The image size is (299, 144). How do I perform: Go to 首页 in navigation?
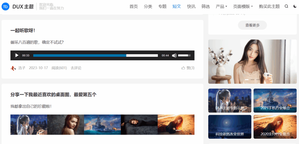(x=133, y=6)
